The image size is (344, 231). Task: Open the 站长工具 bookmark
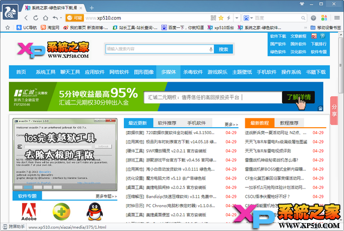click(x=135, y=27)
